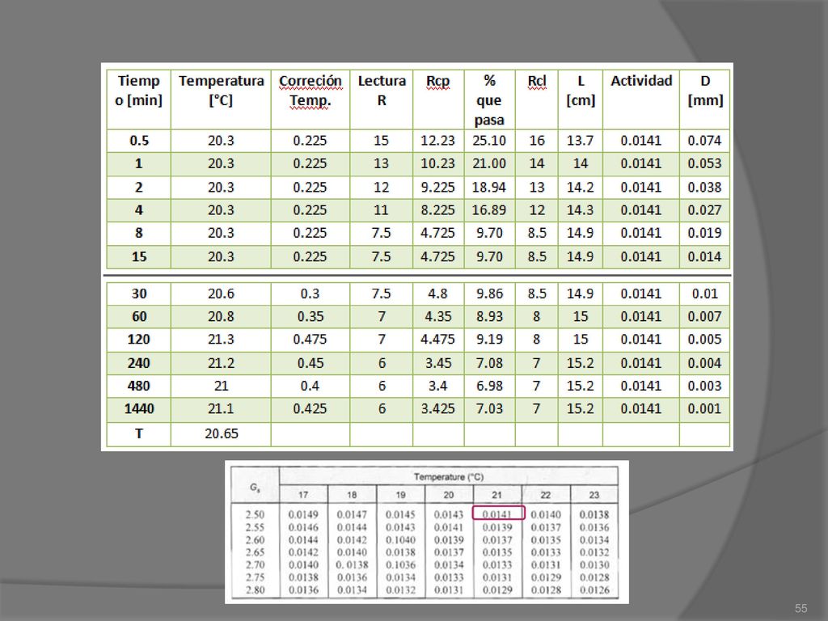Click the time value 15 row label

(139, 256)
